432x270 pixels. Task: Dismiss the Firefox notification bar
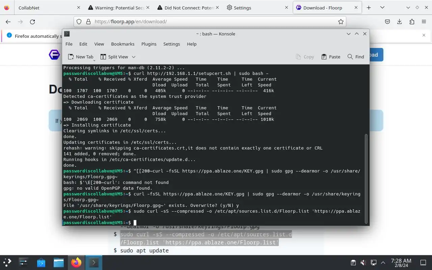[424, 35]
